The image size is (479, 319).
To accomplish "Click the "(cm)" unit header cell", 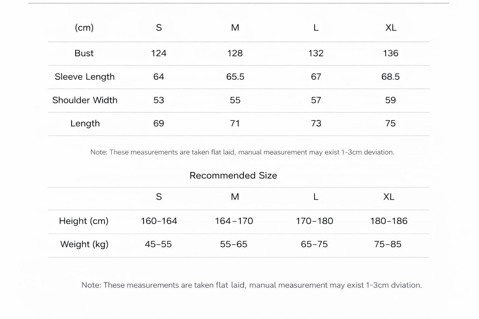I will coord(84,28).
